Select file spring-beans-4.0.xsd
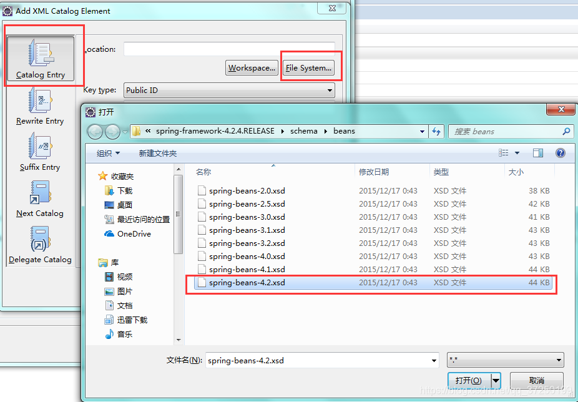578x402 pixels. 373,257
